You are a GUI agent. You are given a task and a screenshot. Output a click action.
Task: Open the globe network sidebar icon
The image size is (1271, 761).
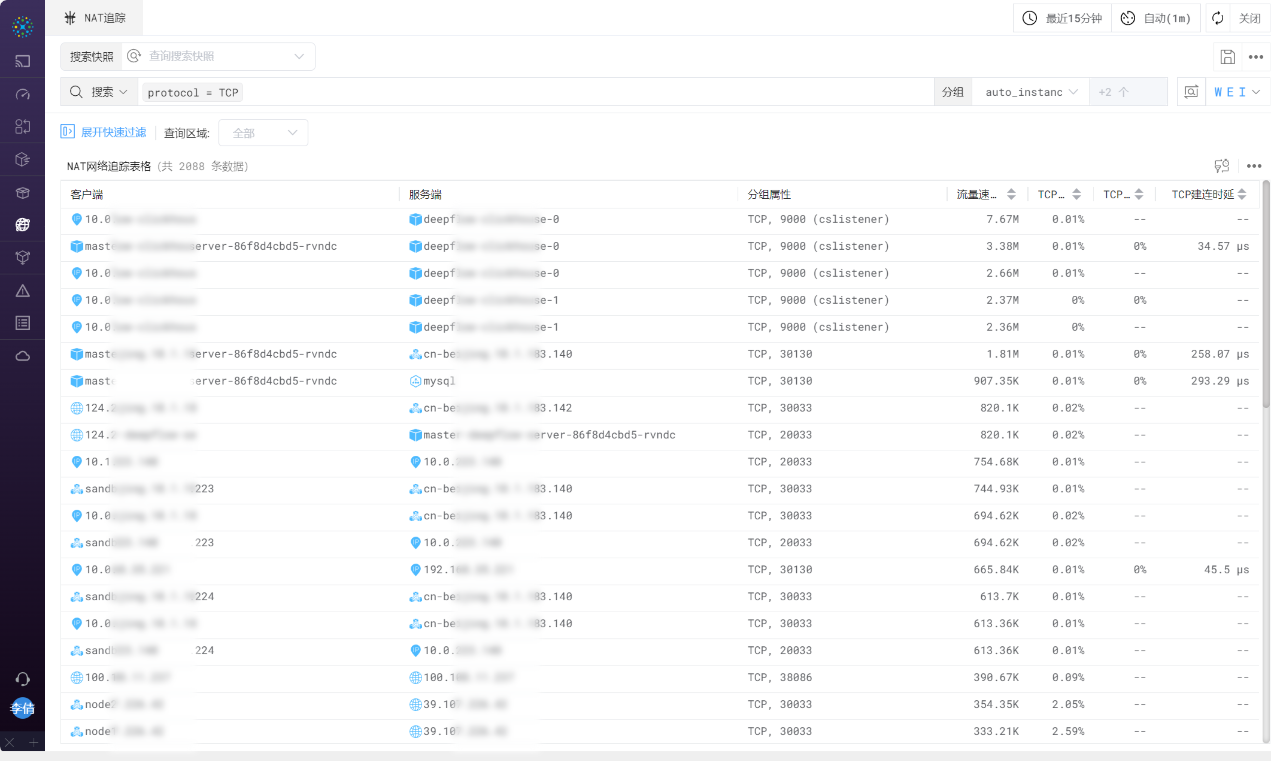click(x=23, y=225)
